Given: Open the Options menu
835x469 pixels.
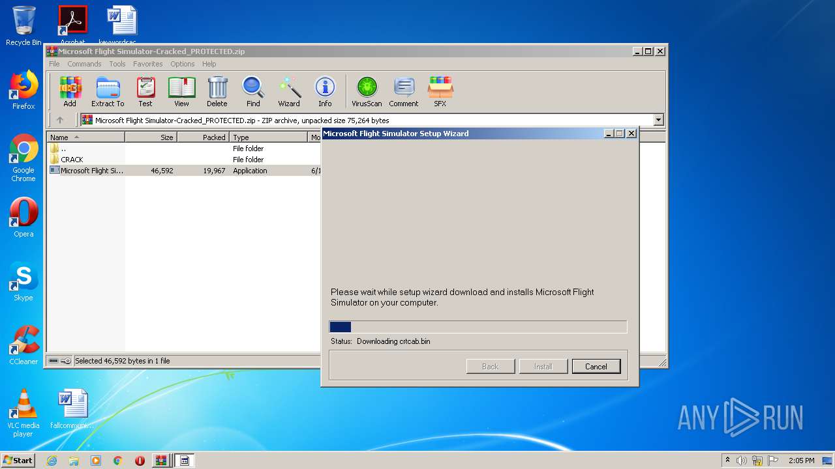Looking at the screenshot, I should click(183, 64).
